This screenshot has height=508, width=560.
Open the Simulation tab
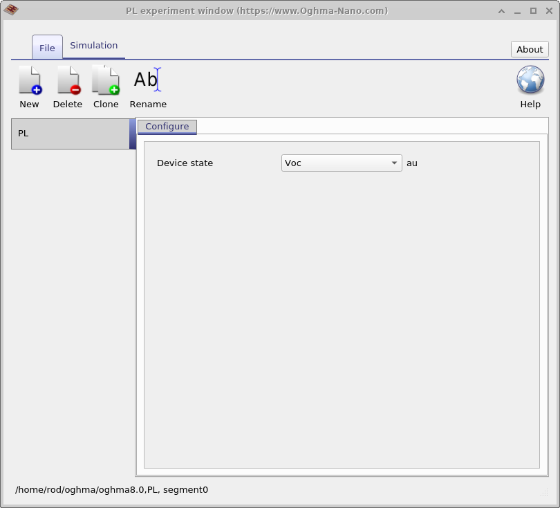tap(93, 45)
